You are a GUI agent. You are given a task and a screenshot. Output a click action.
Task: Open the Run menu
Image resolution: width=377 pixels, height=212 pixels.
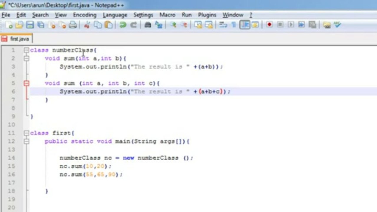[x=187, y=15]
